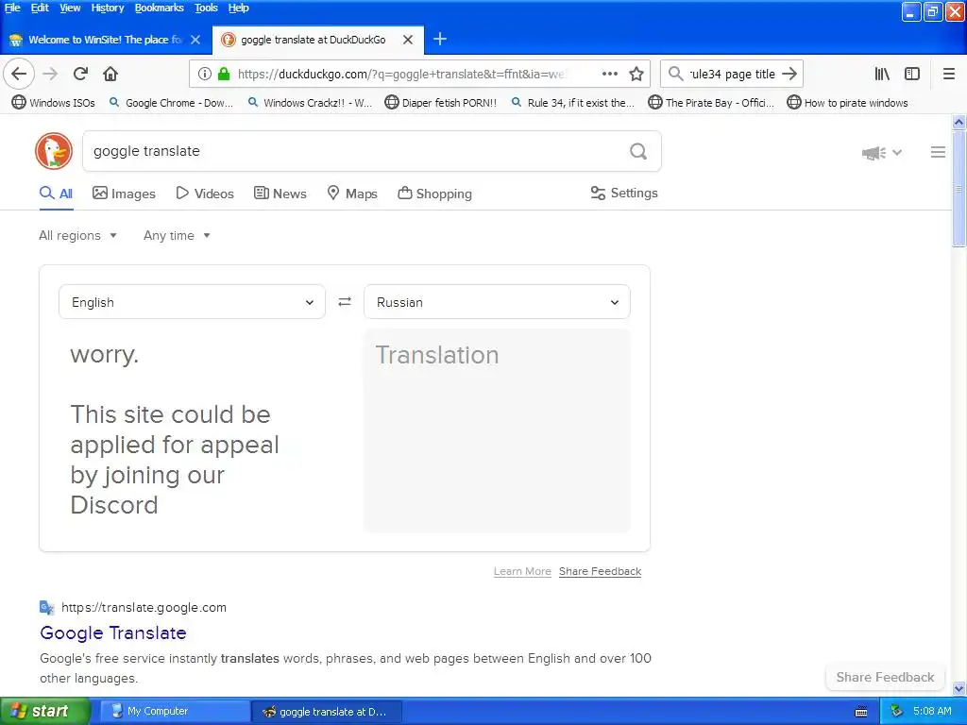
Task: Open the Help menu
Action: tap(238, 8)
